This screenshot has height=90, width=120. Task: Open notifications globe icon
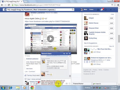pos(105,9)
